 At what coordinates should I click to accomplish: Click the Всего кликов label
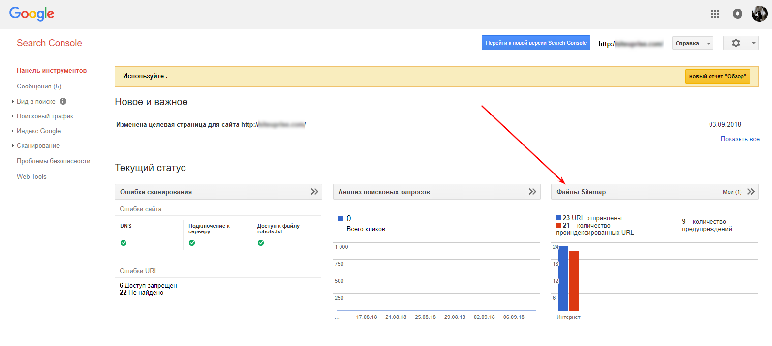(x=366, y=229)
